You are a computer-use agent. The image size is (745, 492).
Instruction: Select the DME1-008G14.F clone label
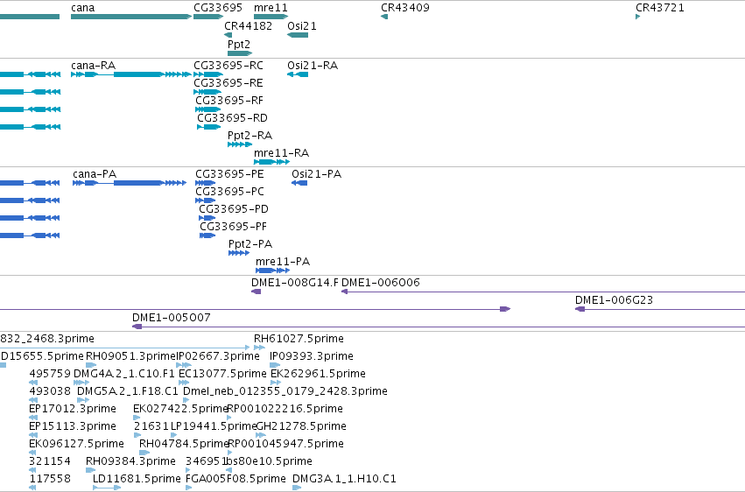[x=294, y=283]
